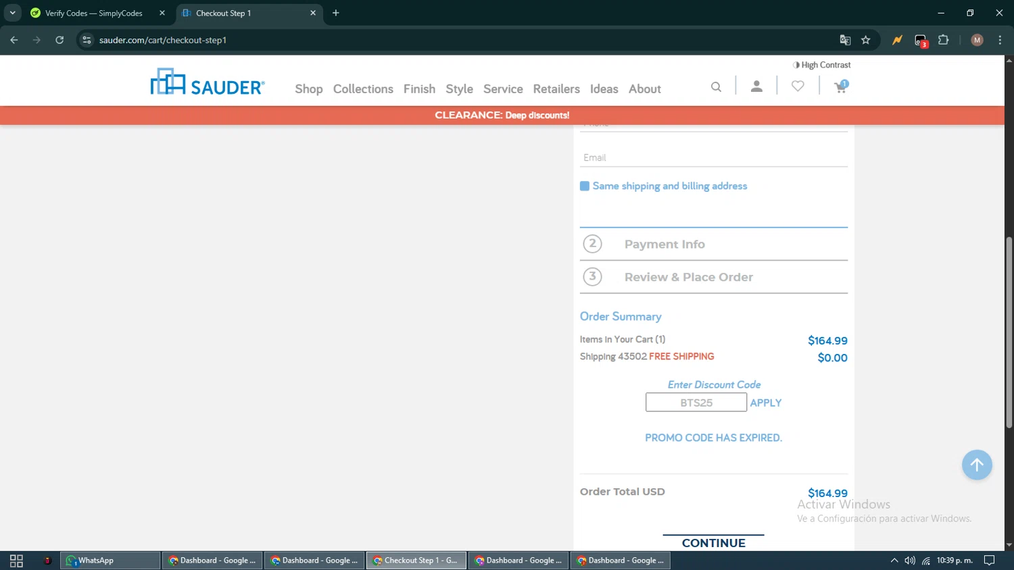Open the Style menu

(x=459, y=88)
